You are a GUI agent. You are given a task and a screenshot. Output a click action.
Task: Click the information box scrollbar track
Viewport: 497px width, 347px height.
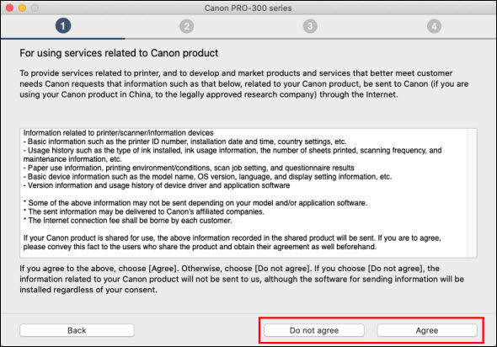[x=472, y=193]
